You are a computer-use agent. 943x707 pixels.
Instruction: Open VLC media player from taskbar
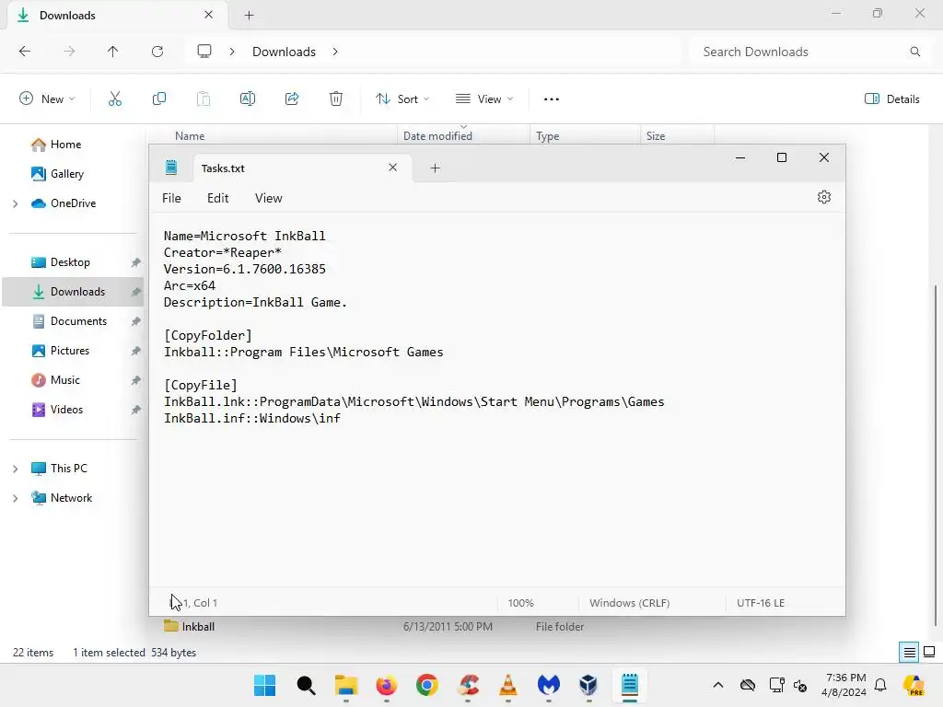(x=508, y=685)
